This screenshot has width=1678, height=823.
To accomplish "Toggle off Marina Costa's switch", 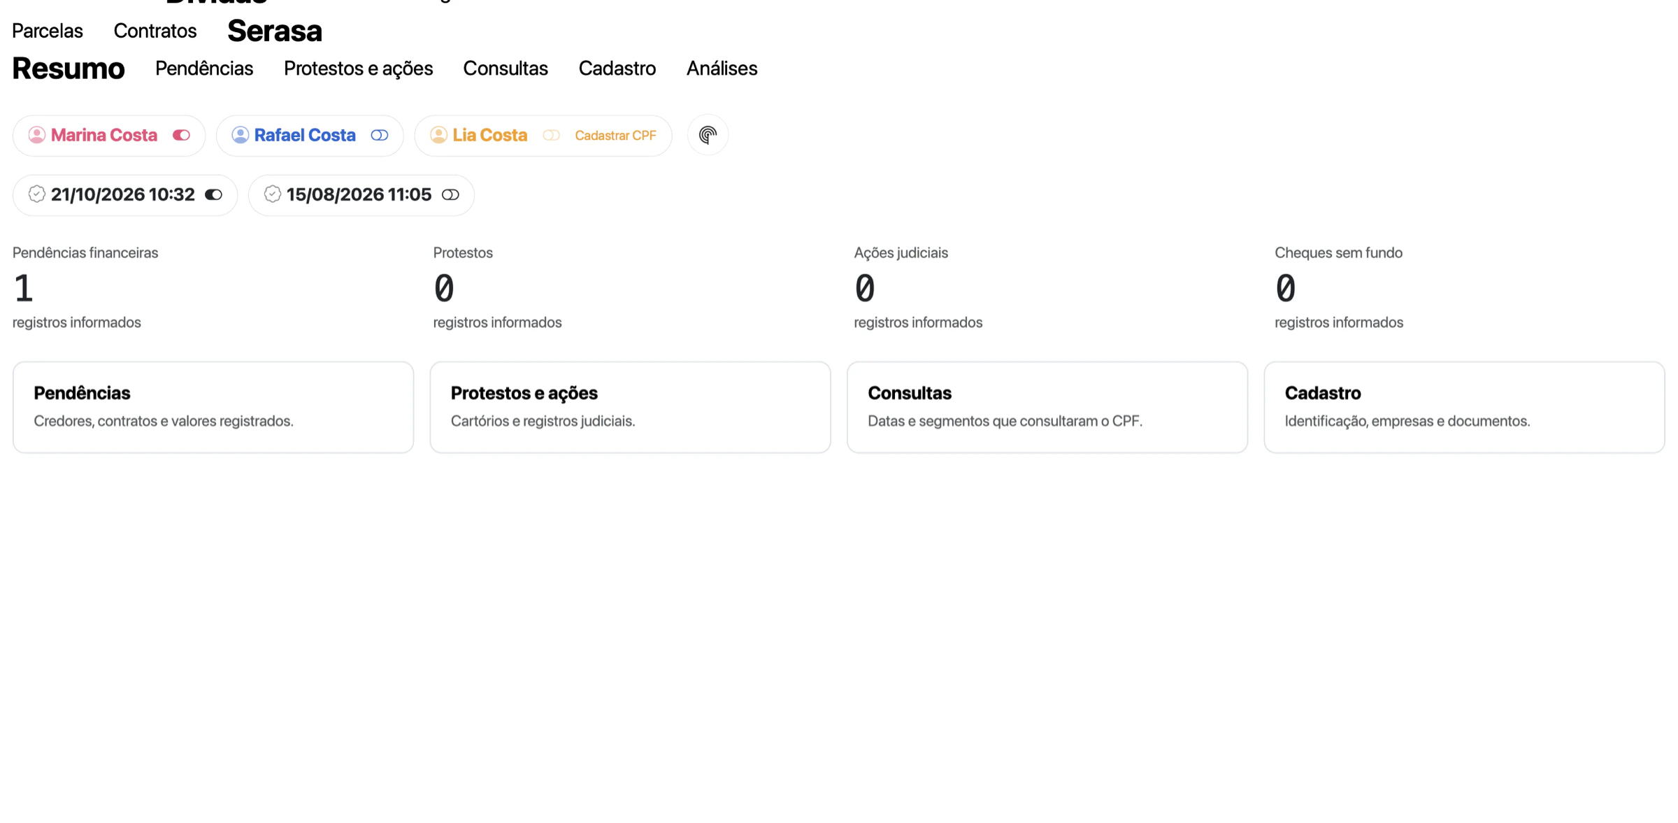I will point(182,135).
